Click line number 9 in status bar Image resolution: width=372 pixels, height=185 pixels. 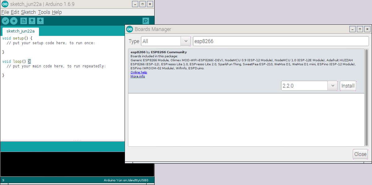tap(3, 180)
